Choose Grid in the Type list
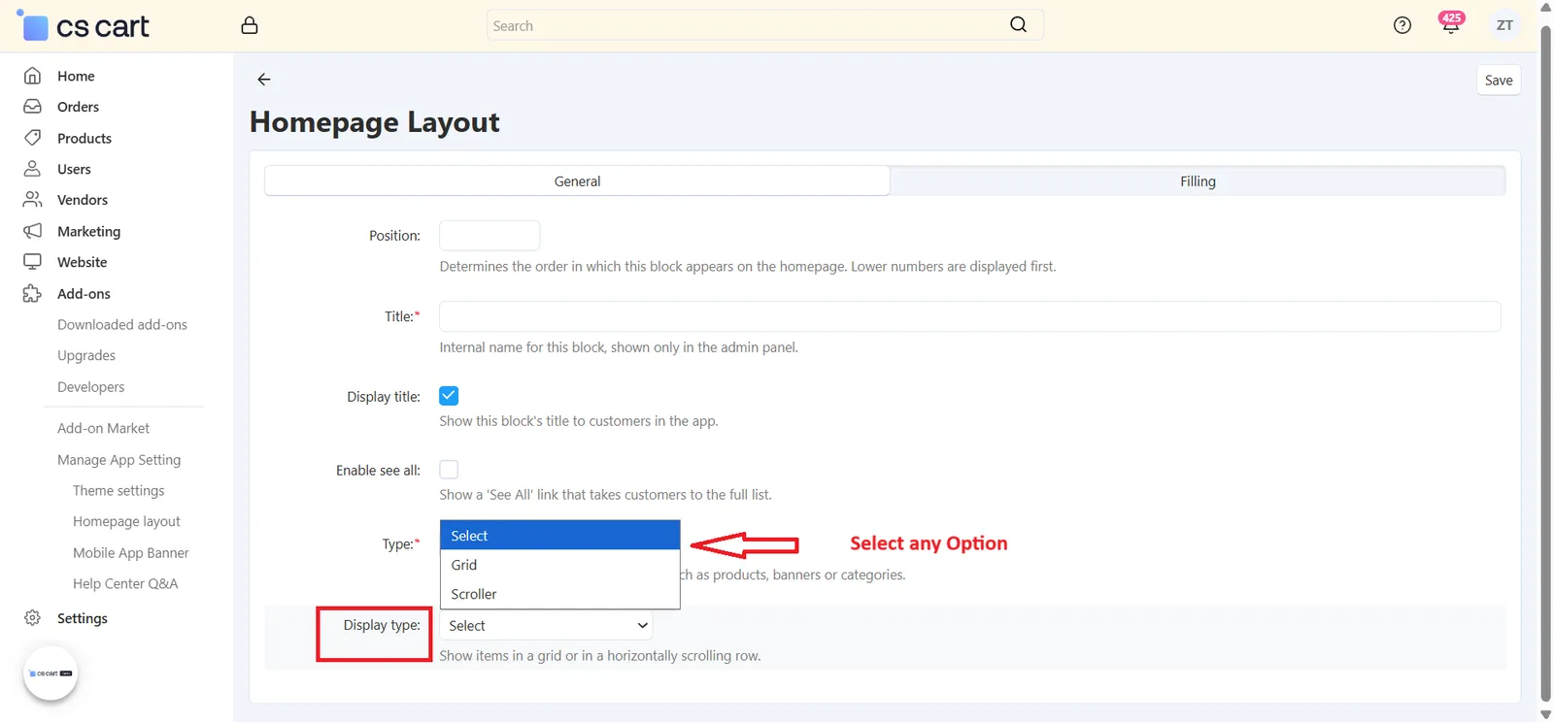The width and height of the screenshot is (1554, 722). 559,565
